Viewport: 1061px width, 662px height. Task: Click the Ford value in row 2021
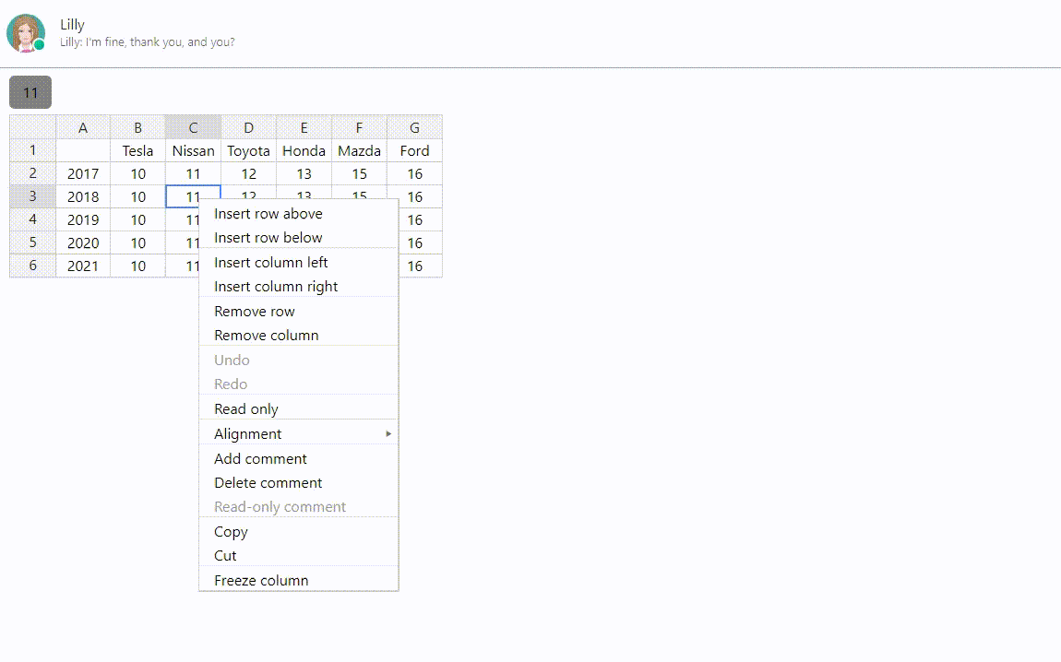click(x=420, y=266)
